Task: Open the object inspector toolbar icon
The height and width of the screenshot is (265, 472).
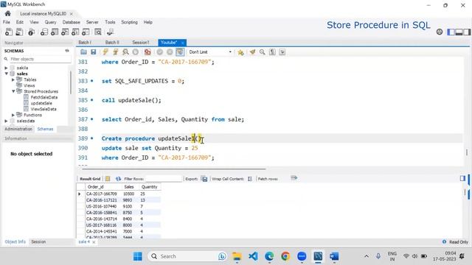Action: click(x=31, y=32)
